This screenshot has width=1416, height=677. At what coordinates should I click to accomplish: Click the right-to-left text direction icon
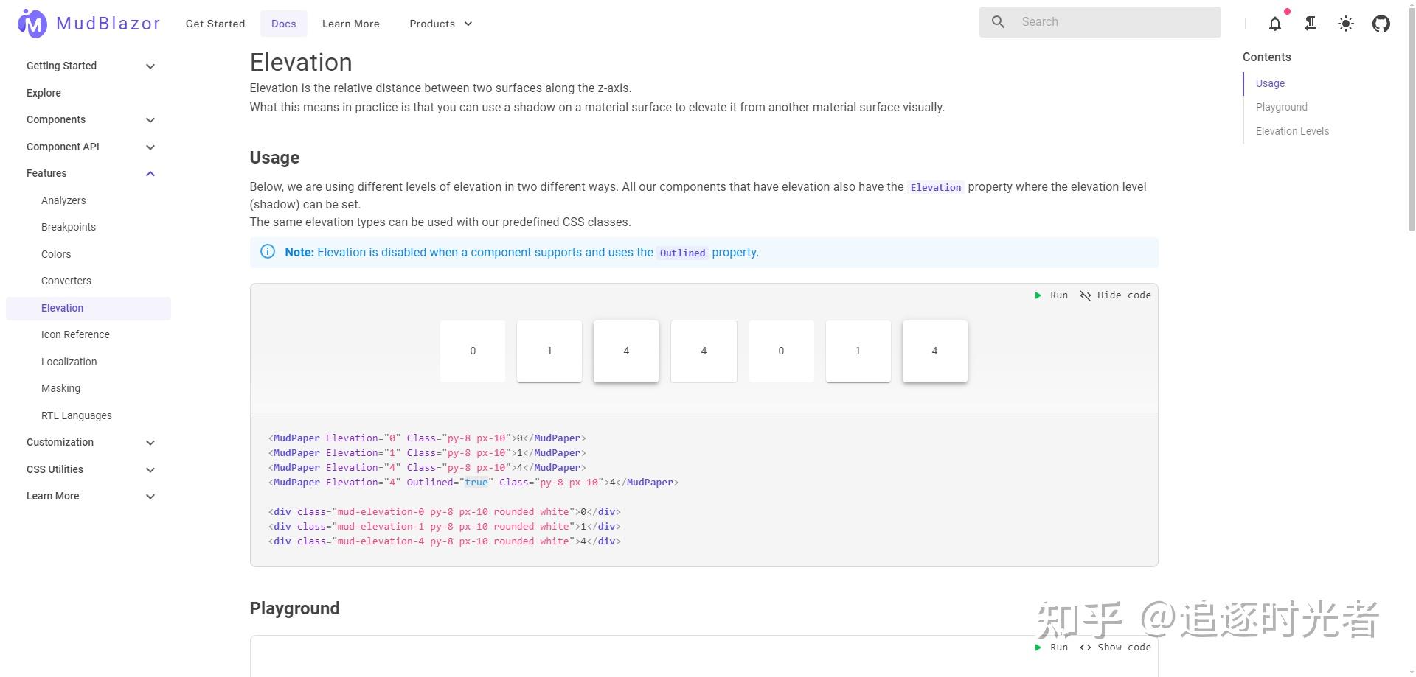point(1311,24)
